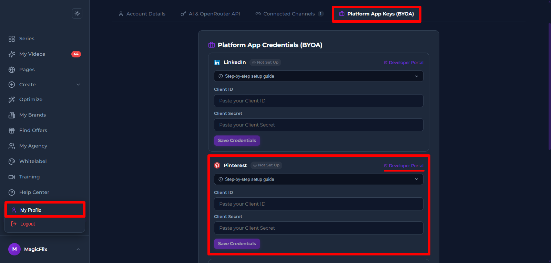The image size is (551, 263).
Task: Focus the Pinterest Client Secret field
Action: 318,228
